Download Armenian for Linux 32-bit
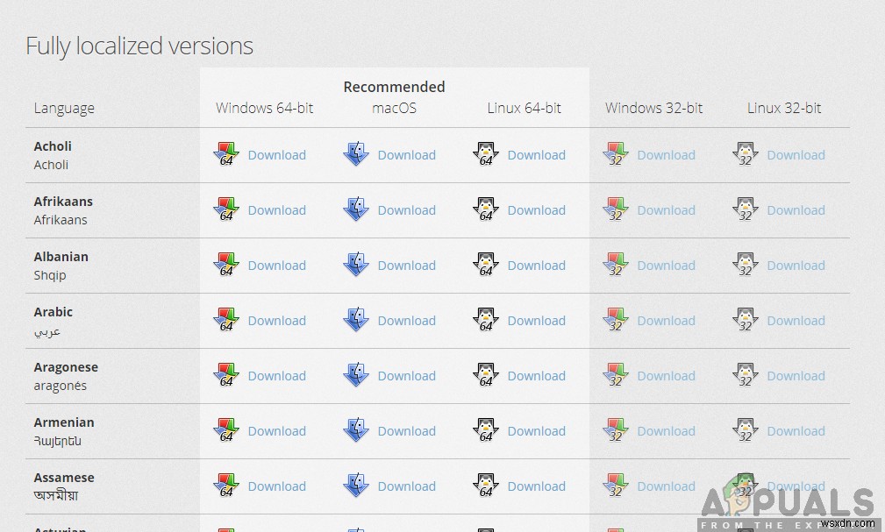The width and height of the screenshot is (885, 532). pyautogui.click(x=796, y=430)
